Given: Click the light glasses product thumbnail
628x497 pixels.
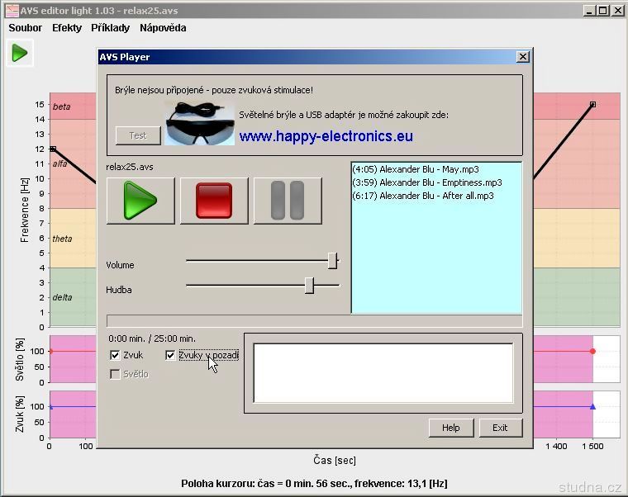Looking at the screenshot, I should (199, 123).
